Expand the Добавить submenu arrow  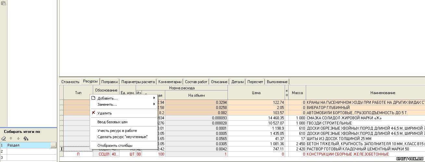click(154, 98)
